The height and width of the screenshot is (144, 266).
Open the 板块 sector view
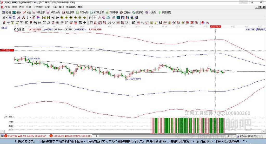coord(17,12)
